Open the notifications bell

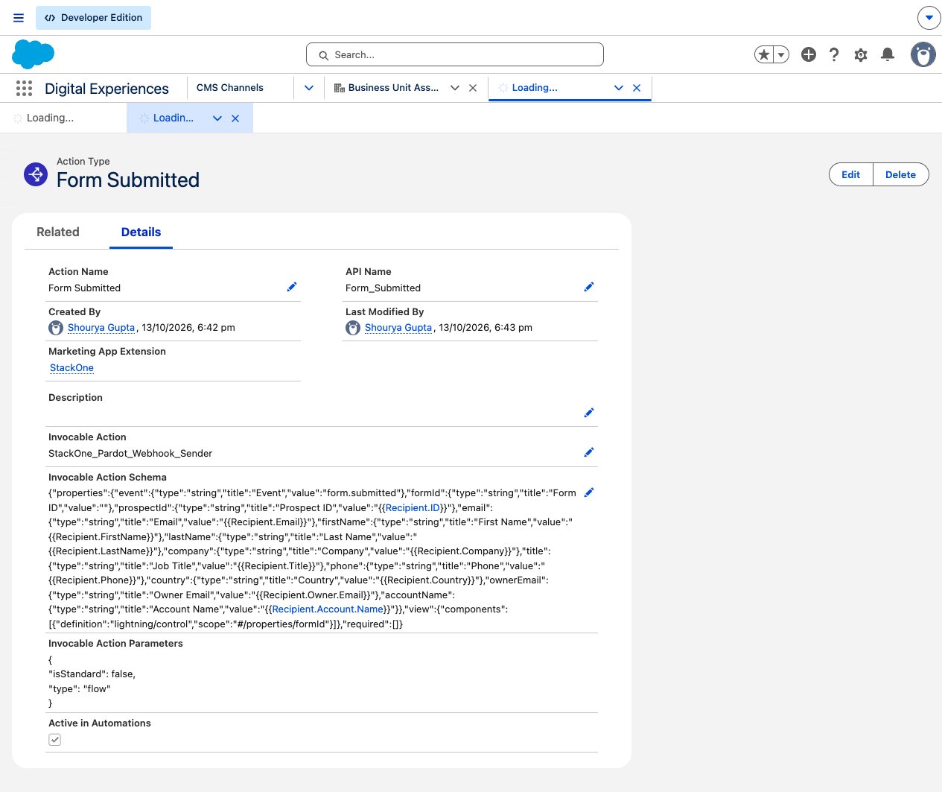[888, 54]
